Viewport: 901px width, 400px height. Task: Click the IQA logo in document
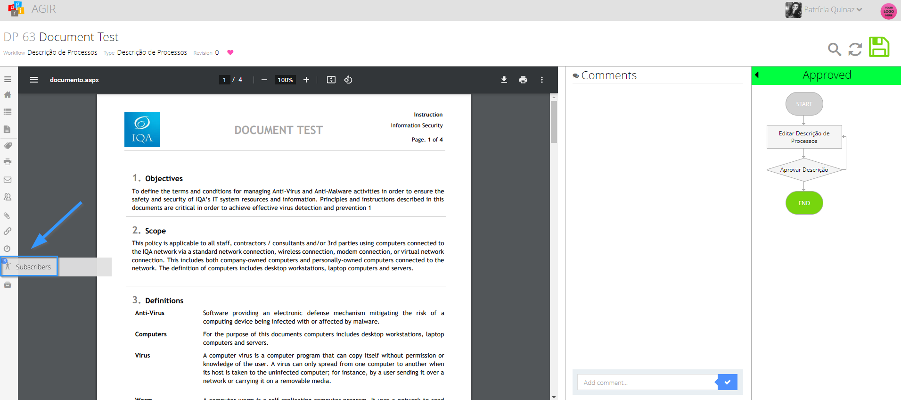tap(142, 130)
